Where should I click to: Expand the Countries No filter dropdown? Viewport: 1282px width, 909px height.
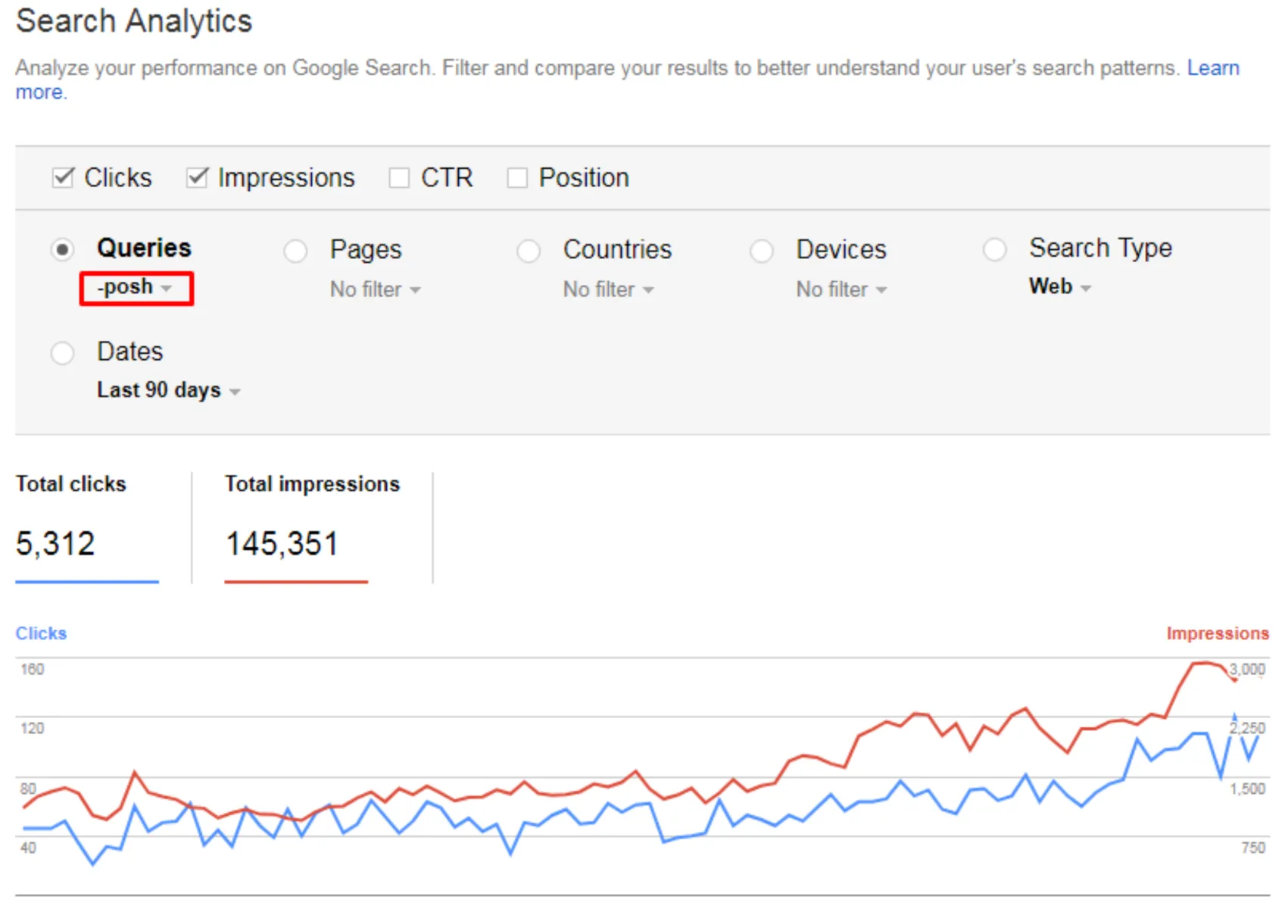click(x=608, y=290)
